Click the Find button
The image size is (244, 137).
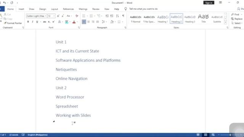point(235,14)
